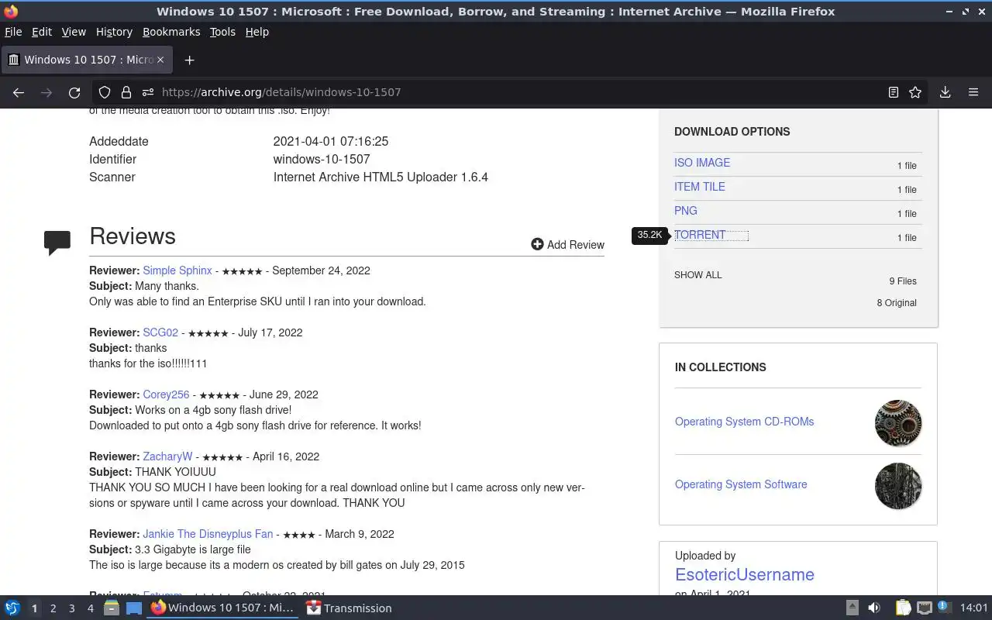Open reviewer Jankie The Disneyplus Fan profile
Viewport: 992px width, 620px height.
(x=208, y=534)
